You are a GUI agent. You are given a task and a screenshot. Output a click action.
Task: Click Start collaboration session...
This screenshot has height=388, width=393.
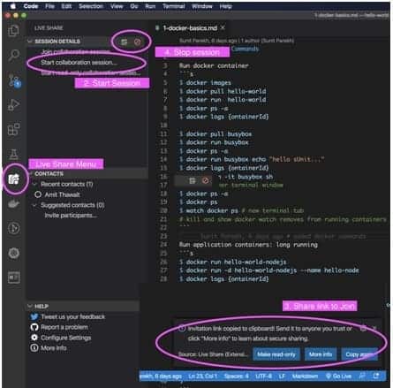[x=79, y=63]
